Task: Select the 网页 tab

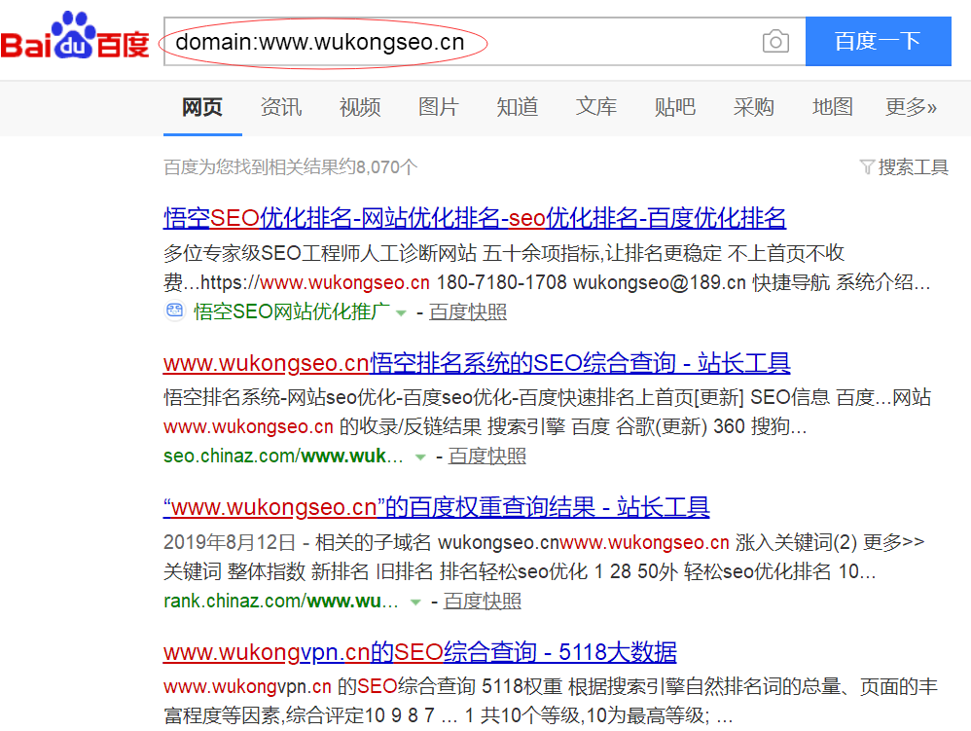Action: pos(202,107)
